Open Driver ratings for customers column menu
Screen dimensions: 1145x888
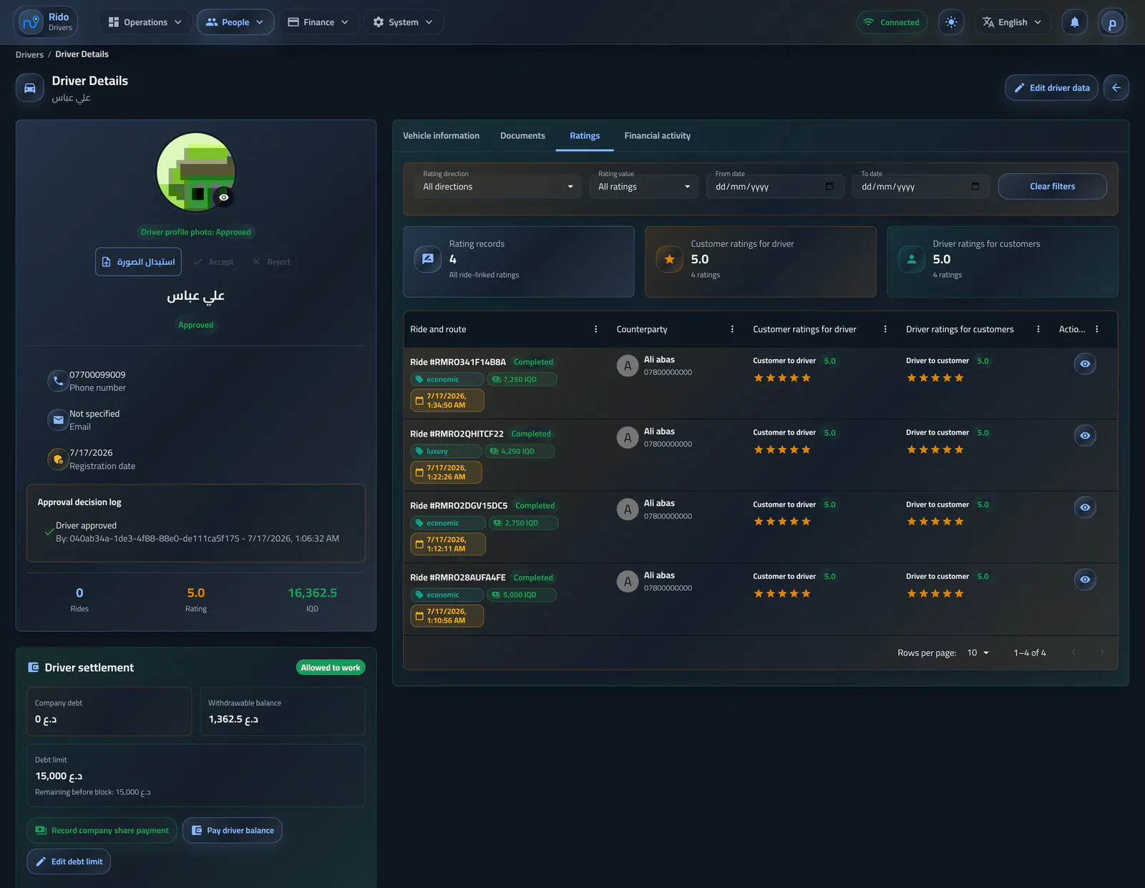pyautogui.click(x=1038, y=329)
